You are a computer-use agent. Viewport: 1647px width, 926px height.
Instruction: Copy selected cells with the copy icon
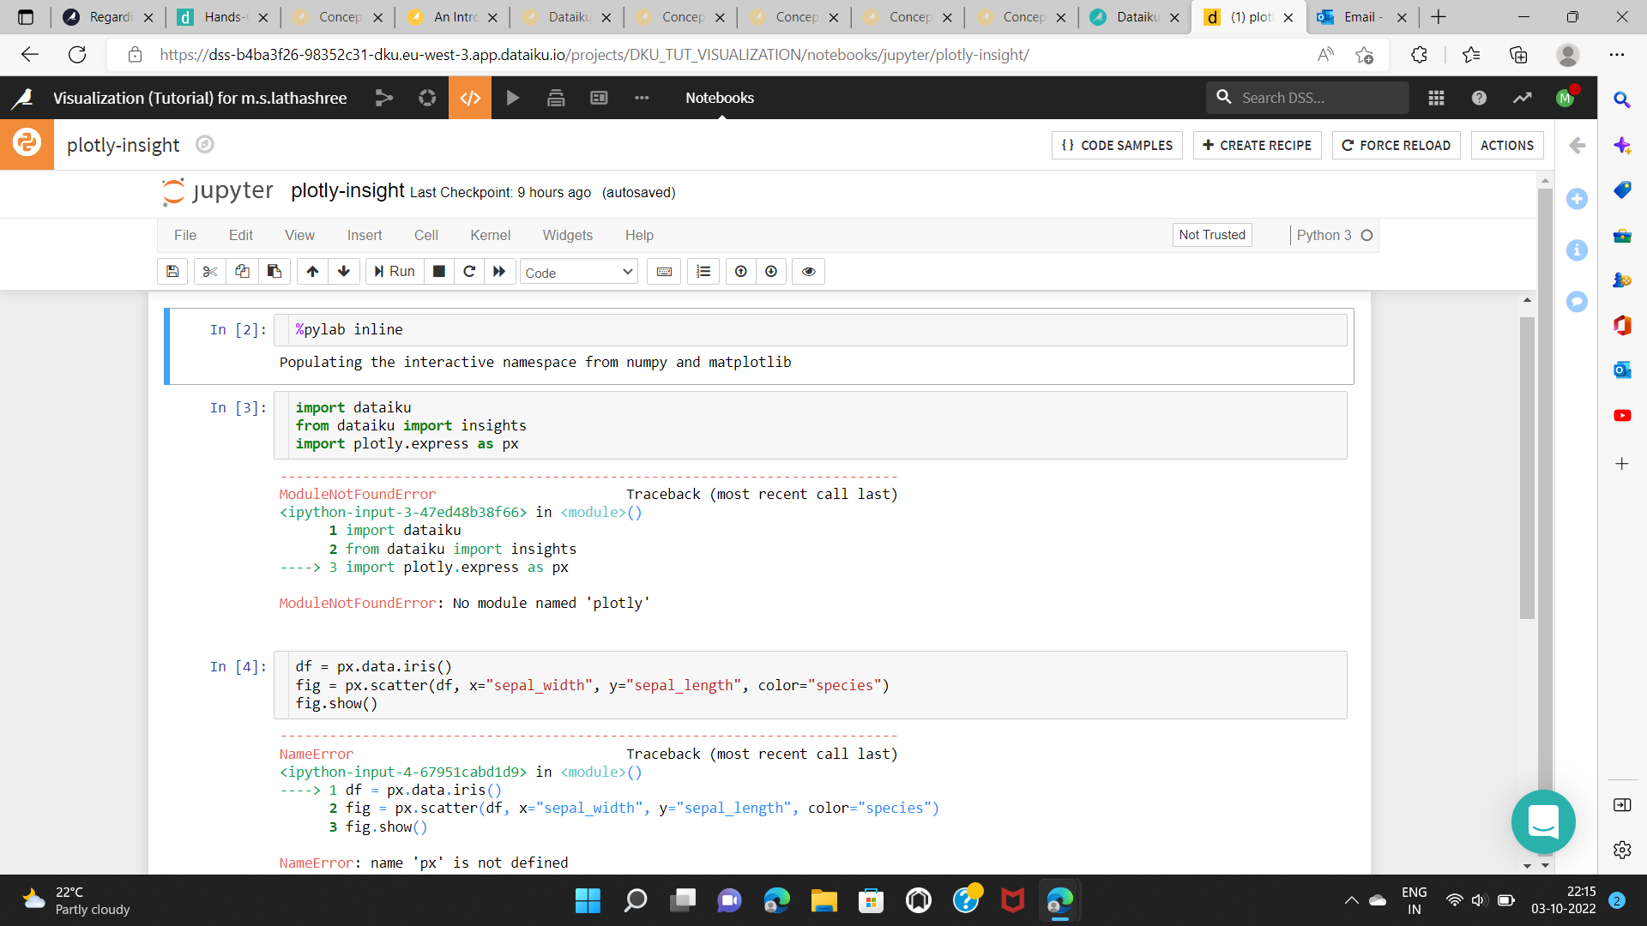click(x=242, y=271)
